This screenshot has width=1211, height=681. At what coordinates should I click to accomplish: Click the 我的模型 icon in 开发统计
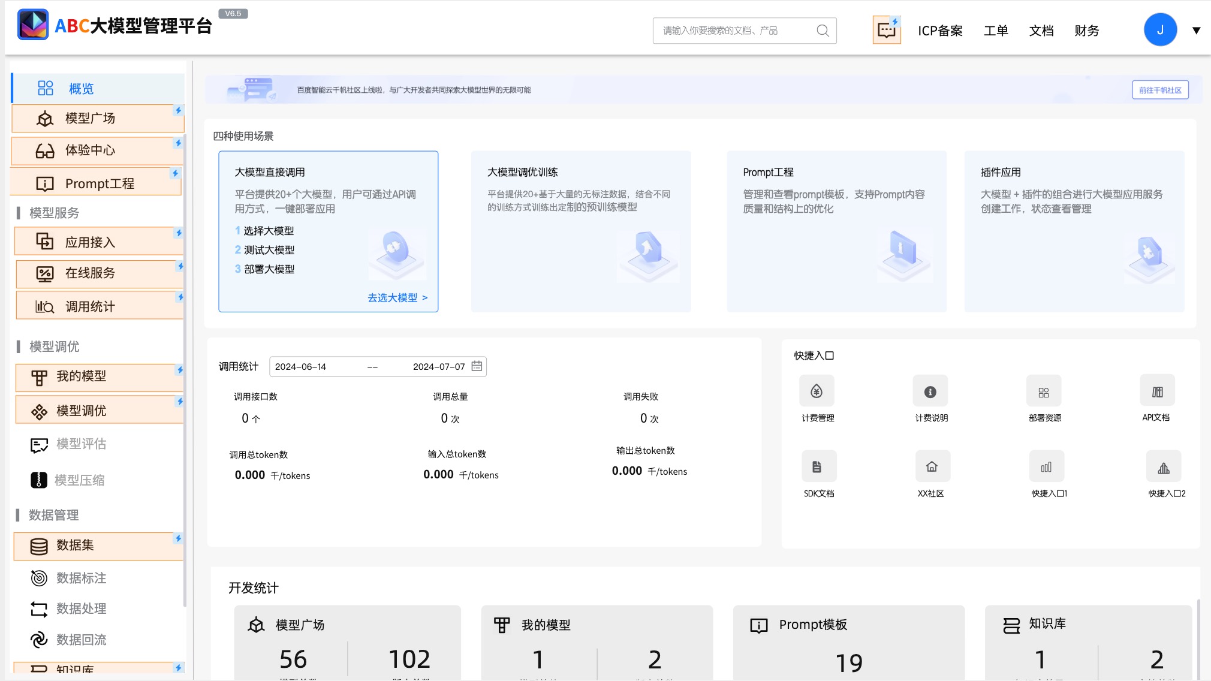coord(502,625)
